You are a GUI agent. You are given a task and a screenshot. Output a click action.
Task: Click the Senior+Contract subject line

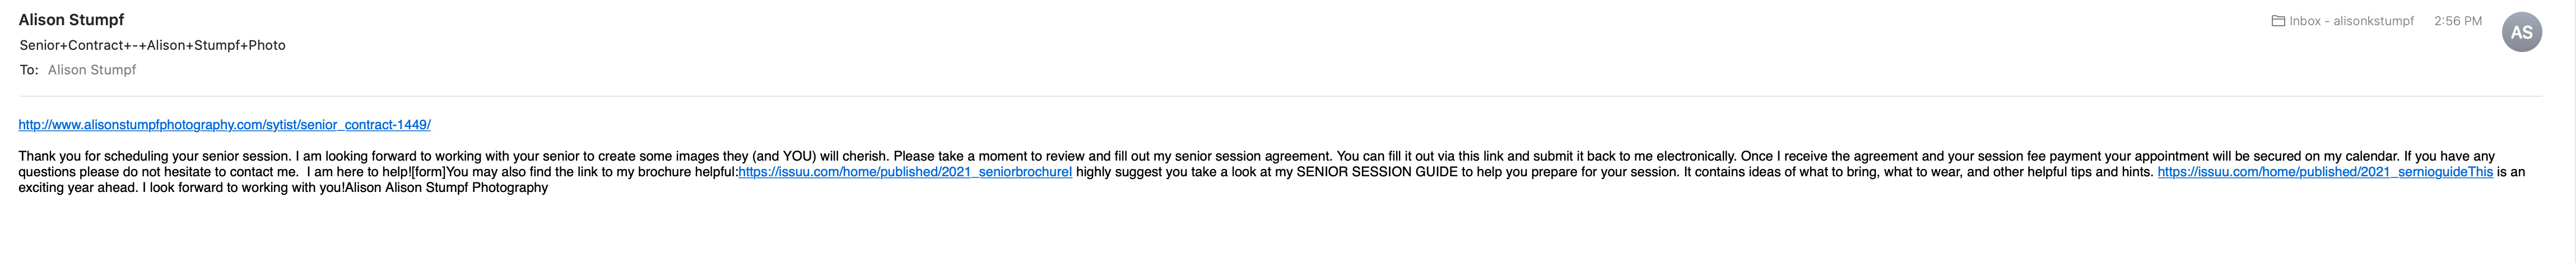click(x=152, y=45)
